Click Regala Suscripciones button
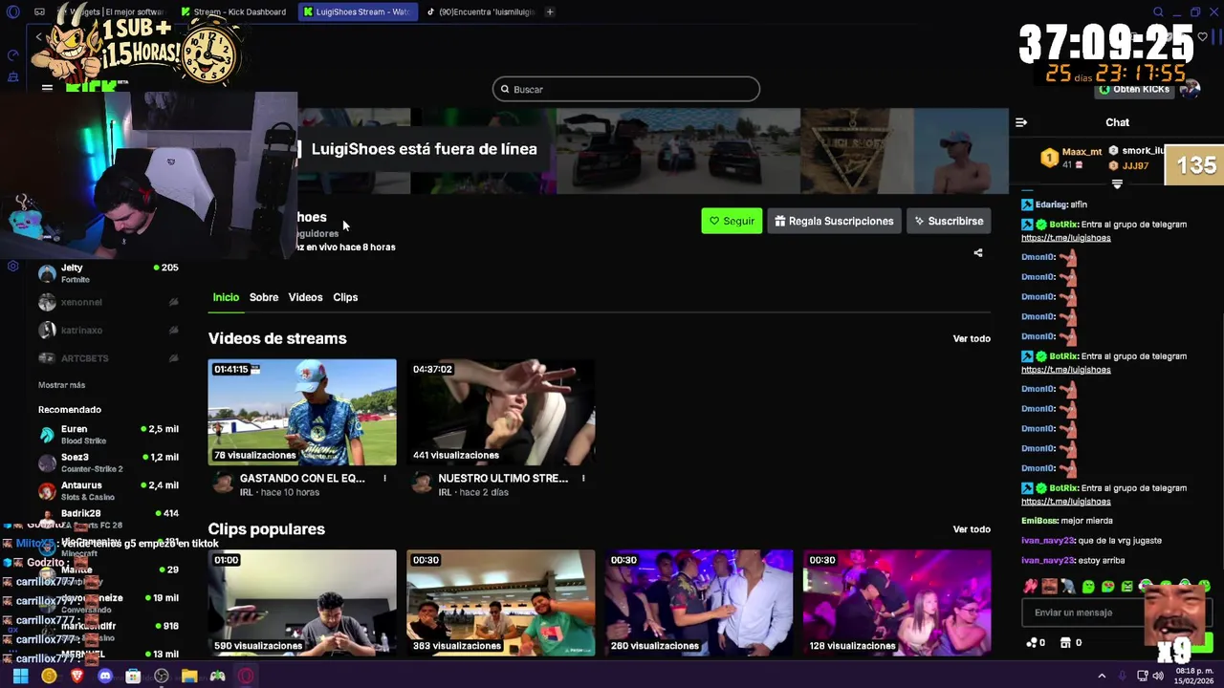This screenshot has height=688, width=1224. point(834,221)
